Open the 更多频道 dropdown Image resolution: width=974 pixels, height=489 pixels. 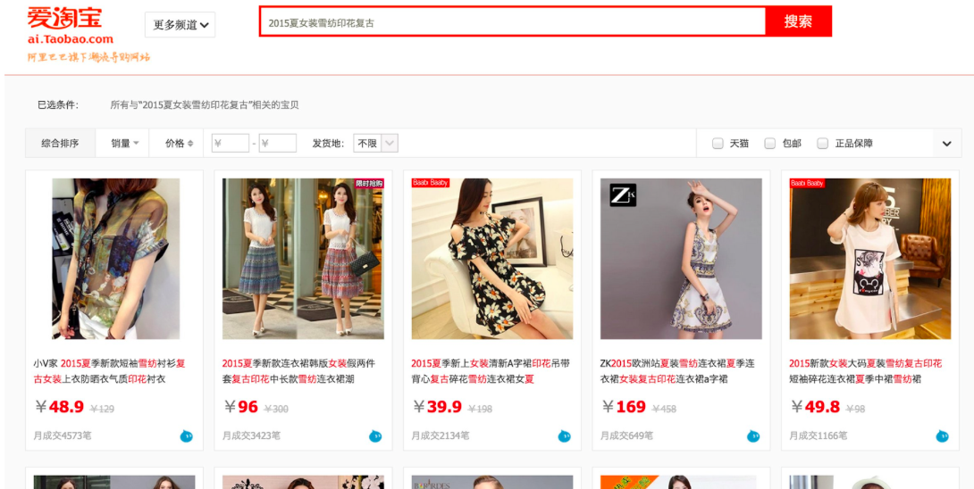click(x=181, y=25)
